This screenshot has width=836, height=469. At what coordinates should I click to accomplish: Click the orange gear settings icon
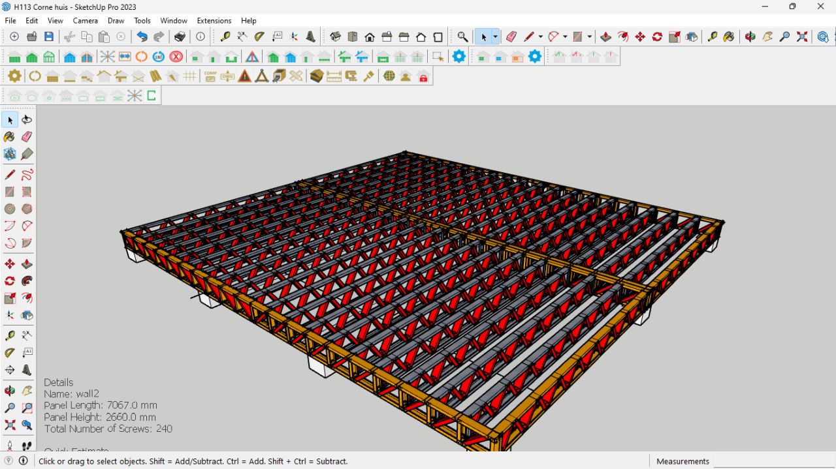coord(14,76)
